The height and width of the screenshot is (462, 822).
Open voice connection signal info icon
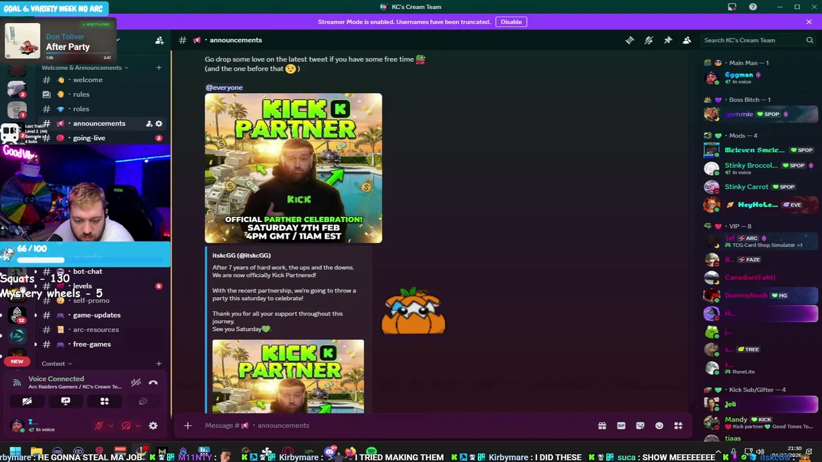point(17,382)
